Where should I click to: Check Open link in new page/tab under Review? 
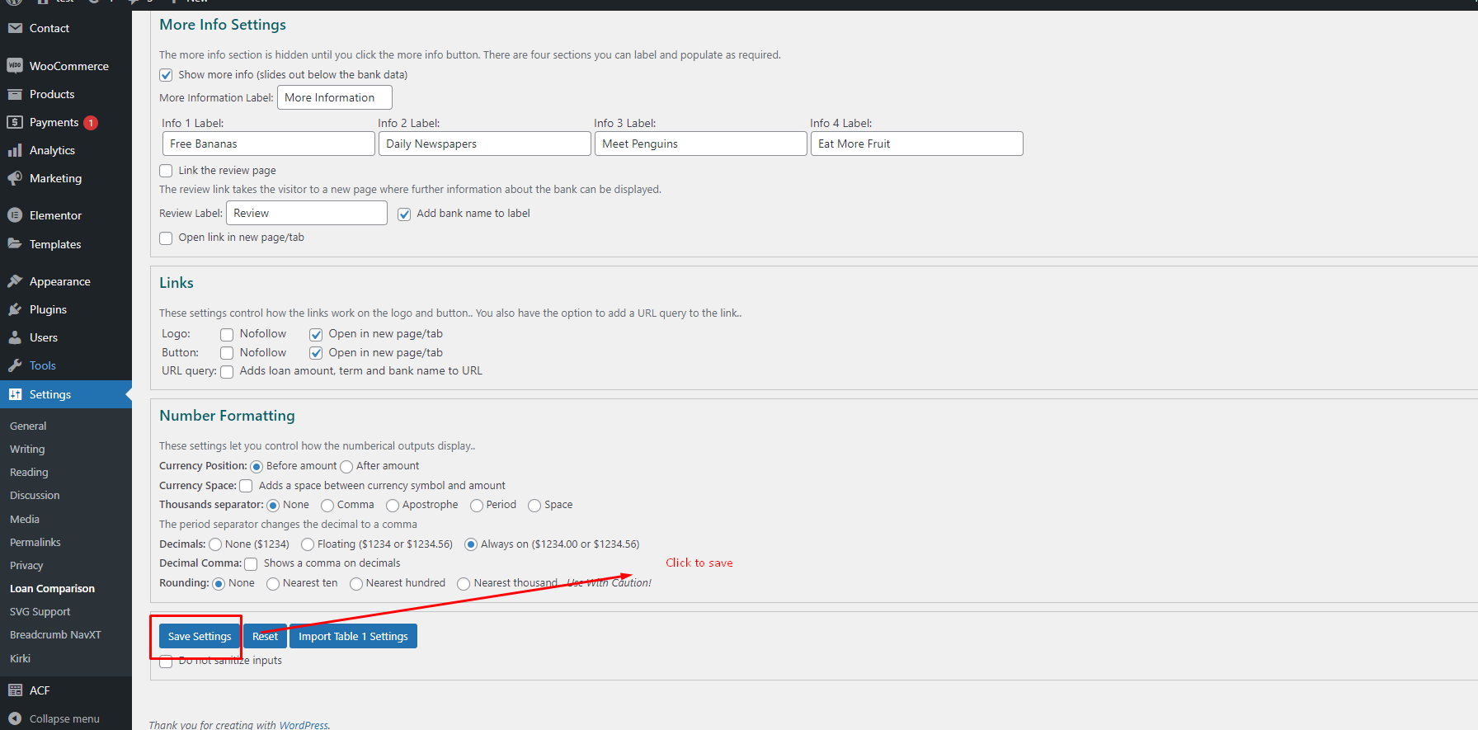[166, 238]
